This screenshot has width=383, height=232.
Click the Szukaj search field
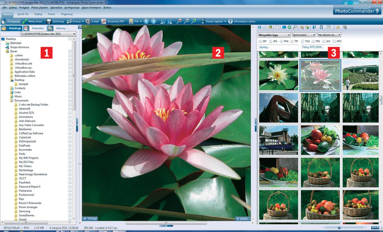(278, 47)
